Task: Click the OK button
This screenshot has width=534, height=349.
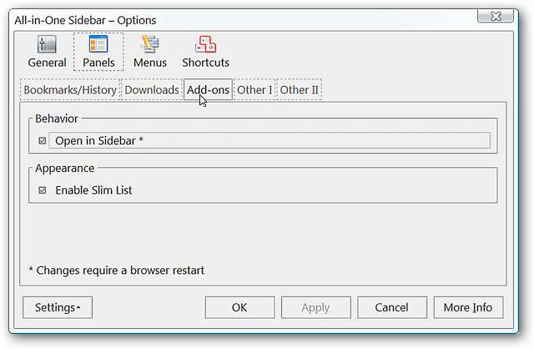Action: pyautogui.click(x=239, y=307)
